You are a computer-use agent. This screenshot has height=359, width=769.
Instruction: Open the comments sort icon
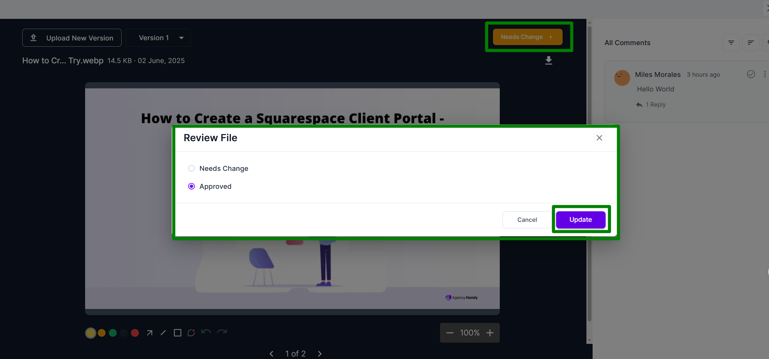[750, 43]
